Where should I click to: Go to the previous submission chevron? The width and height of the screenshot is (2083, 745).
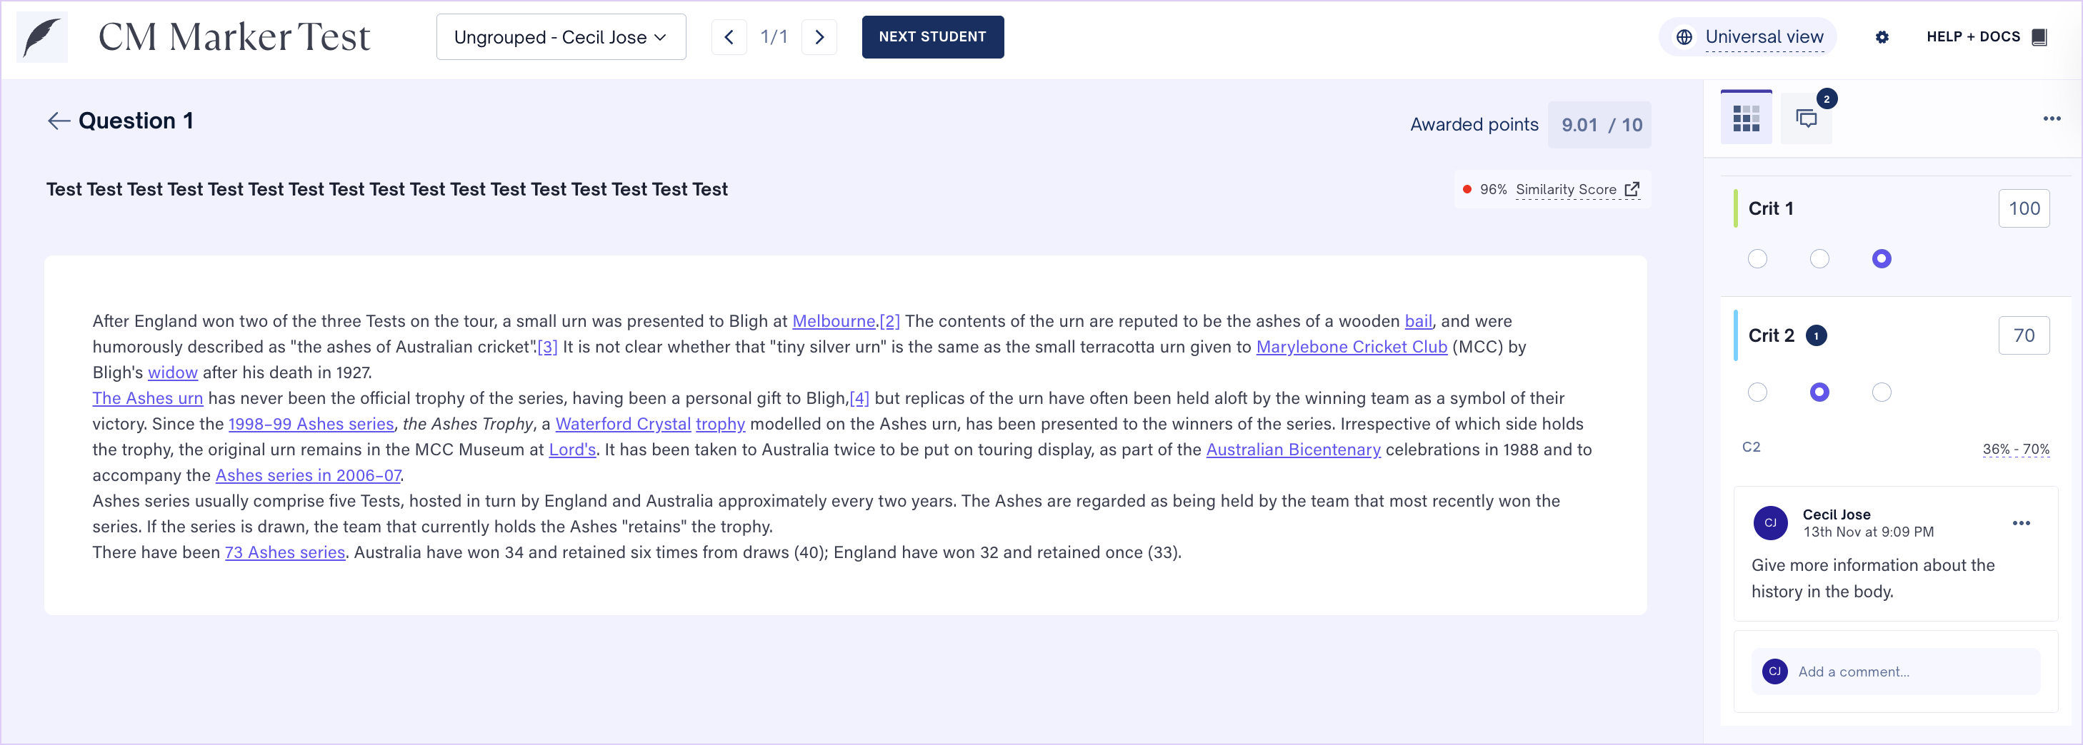click(729, 37)
